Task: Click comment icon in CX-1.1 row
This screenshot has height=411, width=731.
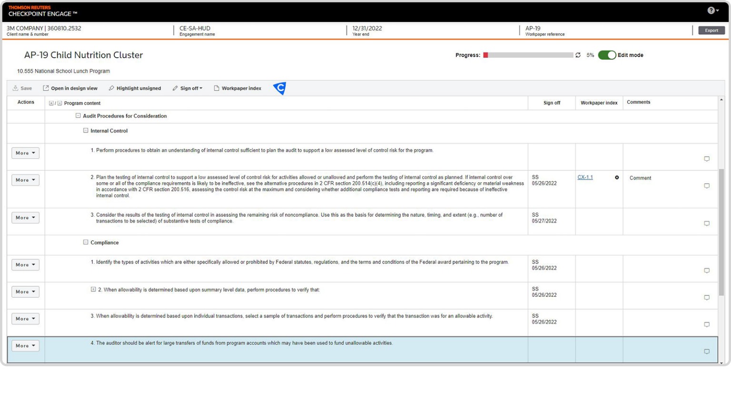Action: coord(707,186)
